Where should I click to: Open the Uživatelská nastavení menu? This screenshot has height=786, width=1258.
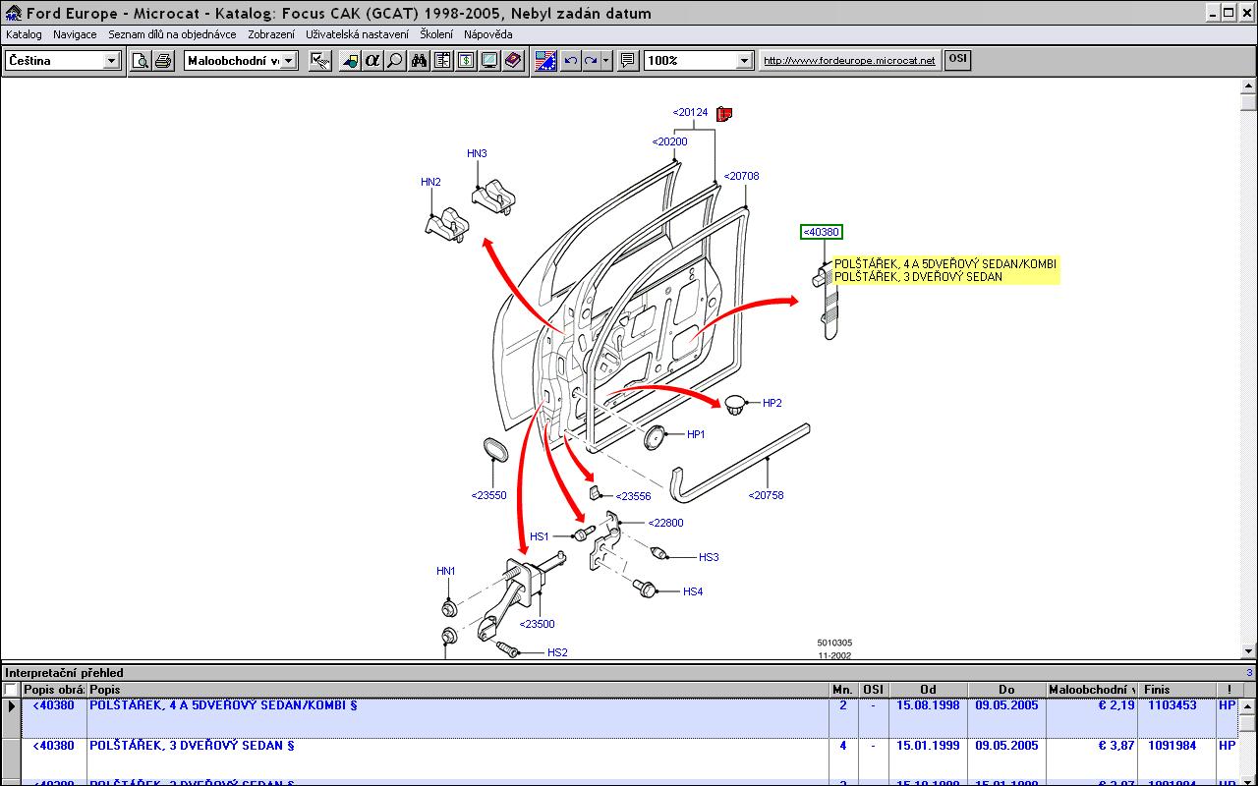(357, 34)
